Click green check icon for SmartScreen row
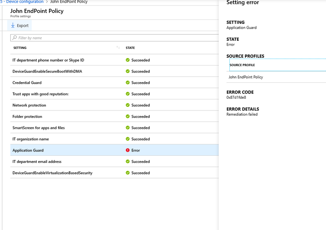Screen dimensions: 326x230 click(128, 128)
